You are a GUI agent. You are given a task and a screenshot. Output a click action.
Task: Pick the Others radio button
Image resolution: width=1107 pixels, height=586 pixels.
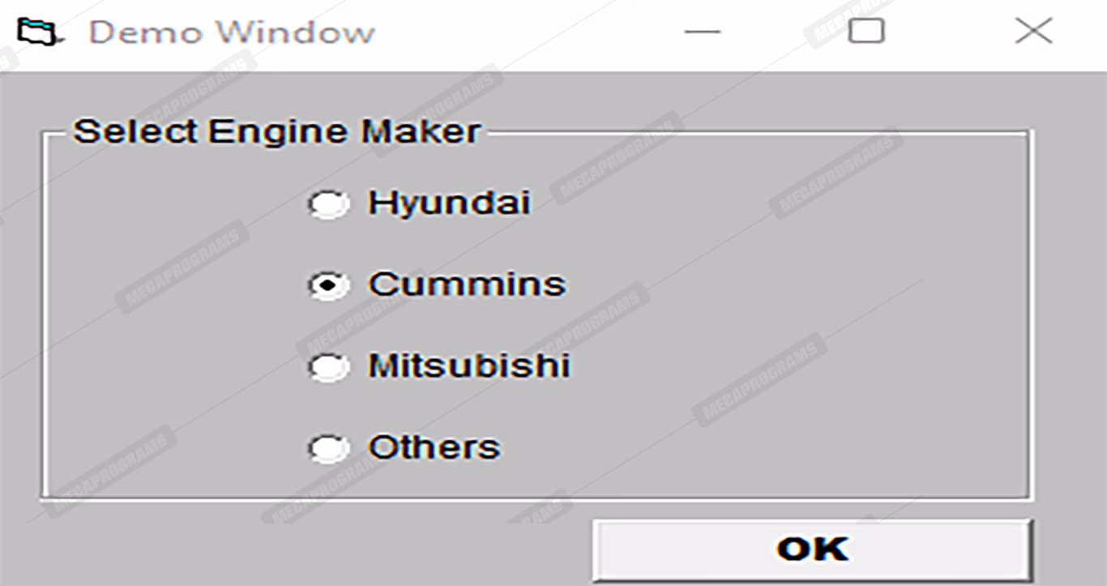[328, 448]
